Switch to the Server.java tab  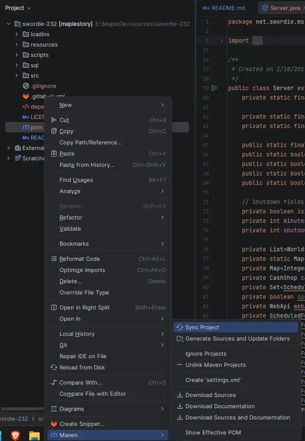click(281, 8)
